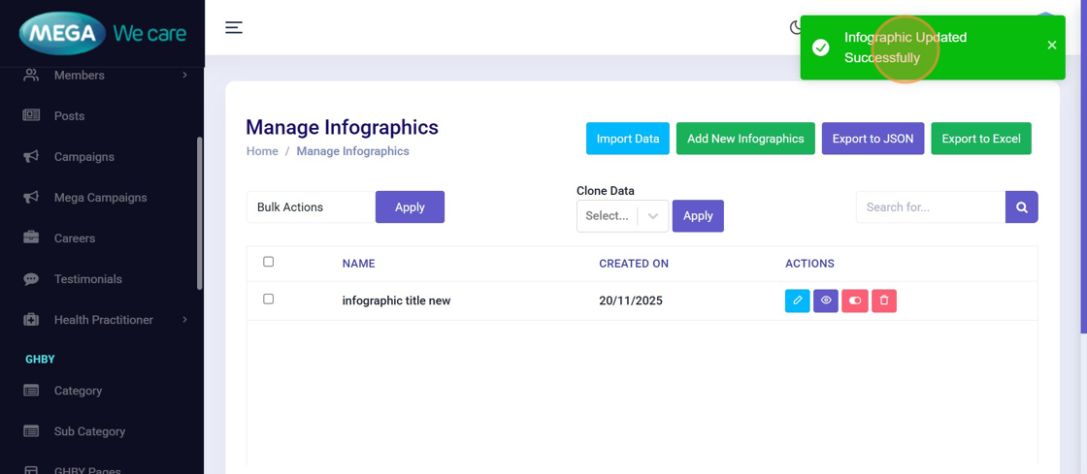Open Testimonials in the sidebar
This screenshot has width=1087, height=474.
coord(87,279)
